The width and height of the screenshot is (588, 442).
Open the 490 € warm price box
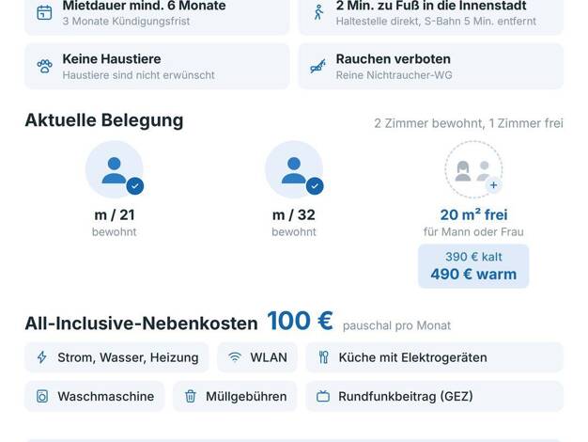pyautogui.click(x=473, y=266)
